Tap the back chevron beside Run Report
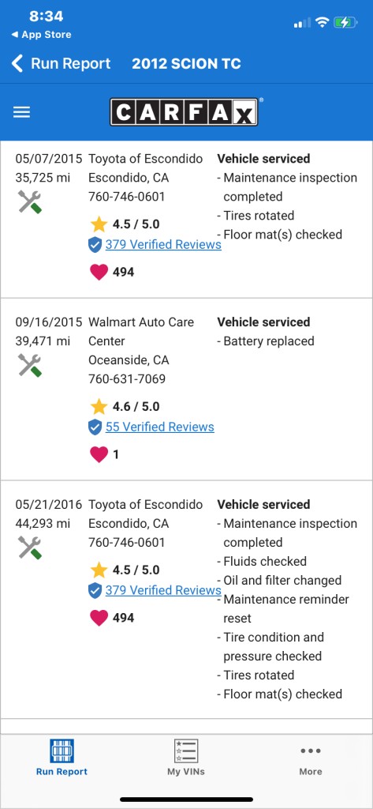This screenshot has height=809, width=373. [x=17, y=64]
